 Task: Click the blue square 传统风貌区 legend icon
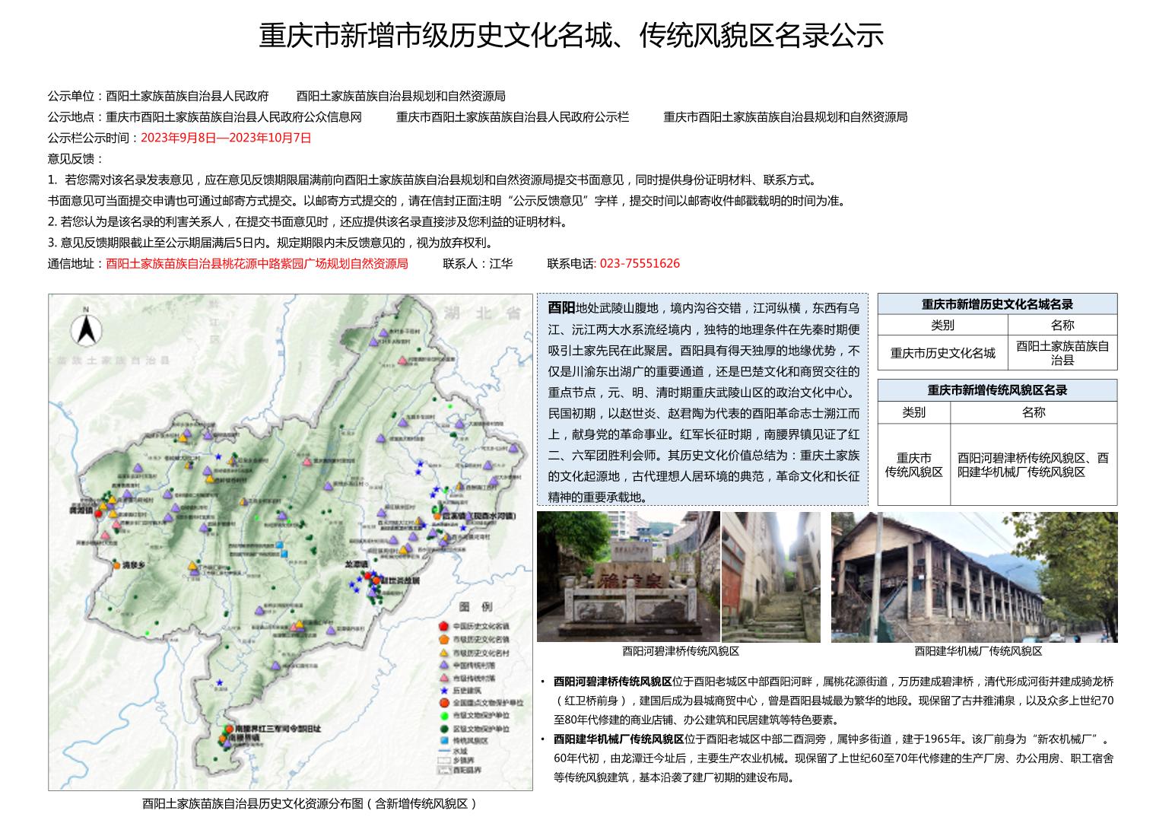443,740
